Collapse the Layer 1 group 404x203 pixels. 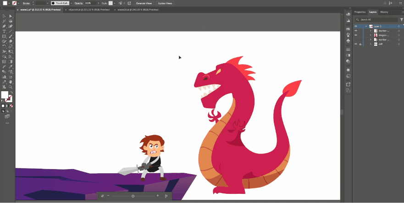click(x=365, y=27)
